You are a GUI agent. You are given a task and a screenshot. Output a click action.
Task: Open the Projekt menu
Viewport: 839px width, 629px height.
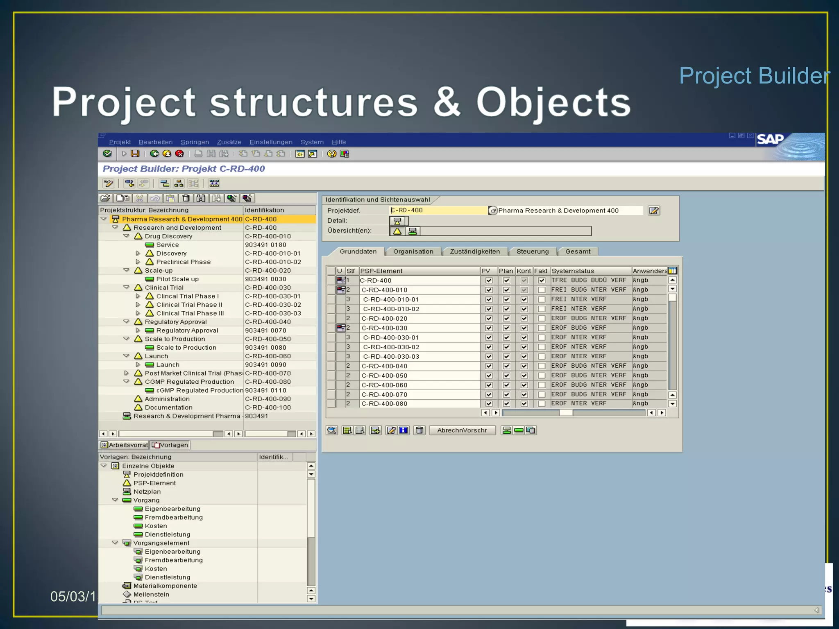click(x=120, y=142)
